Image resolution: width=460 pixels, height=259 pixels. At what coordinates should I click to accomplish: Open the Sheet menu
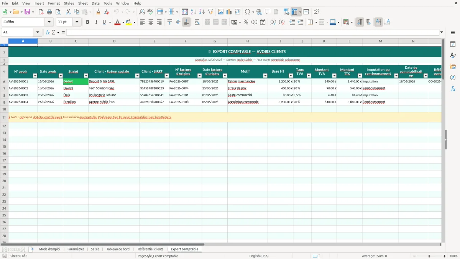point(83,3)
